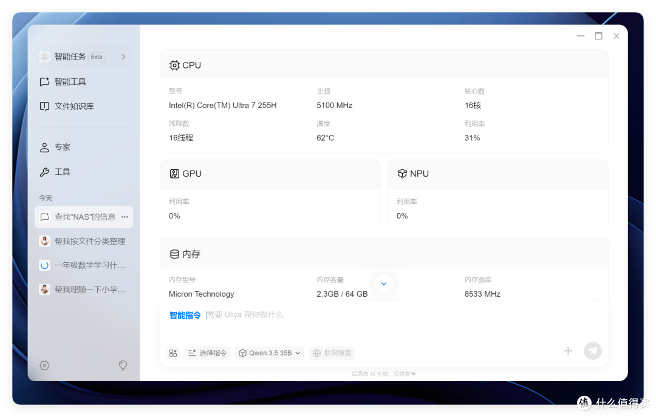Focus the 需要 Uliya 帮你做什么 input field
The image size is (656, 417).
(x=245, y=315)
